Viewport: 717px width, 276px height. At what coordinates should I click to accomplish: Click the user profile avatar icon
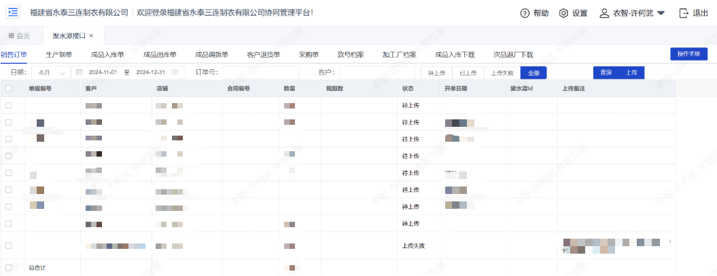point(604,13)
